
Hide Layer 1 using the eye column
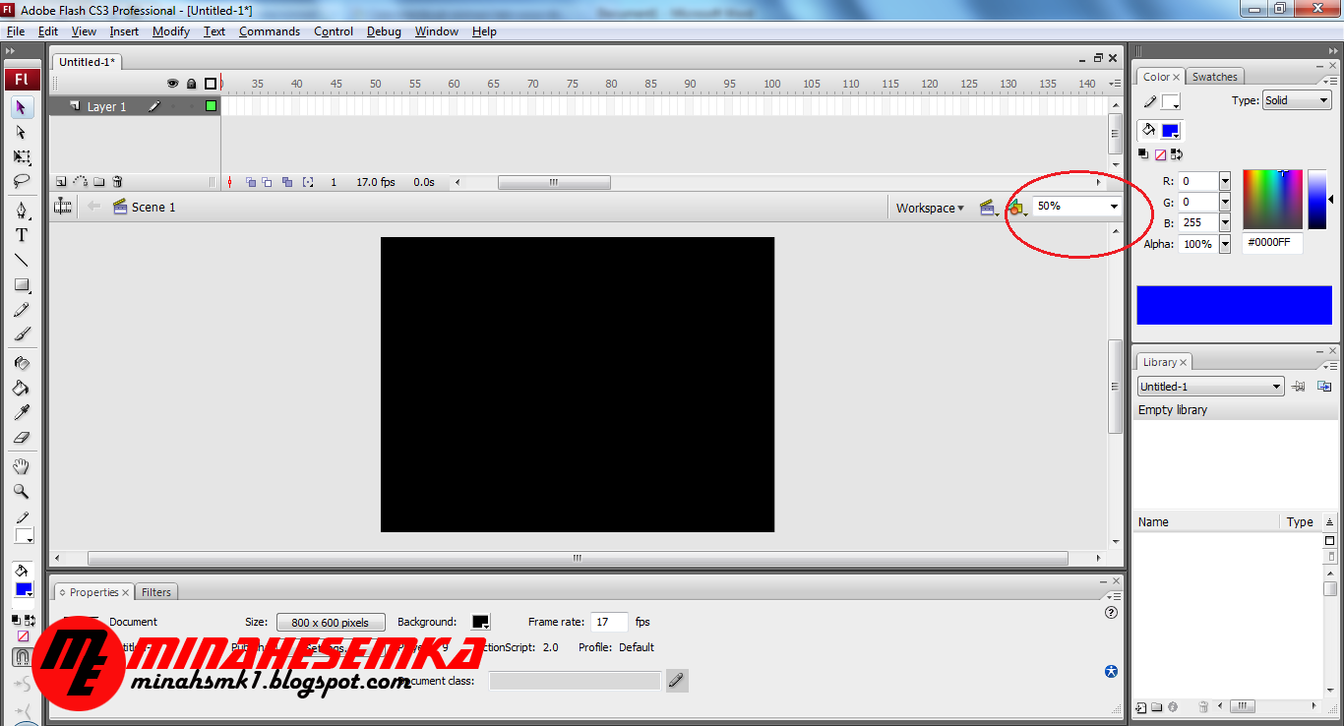pyautogui.click(x=172, y=106)
